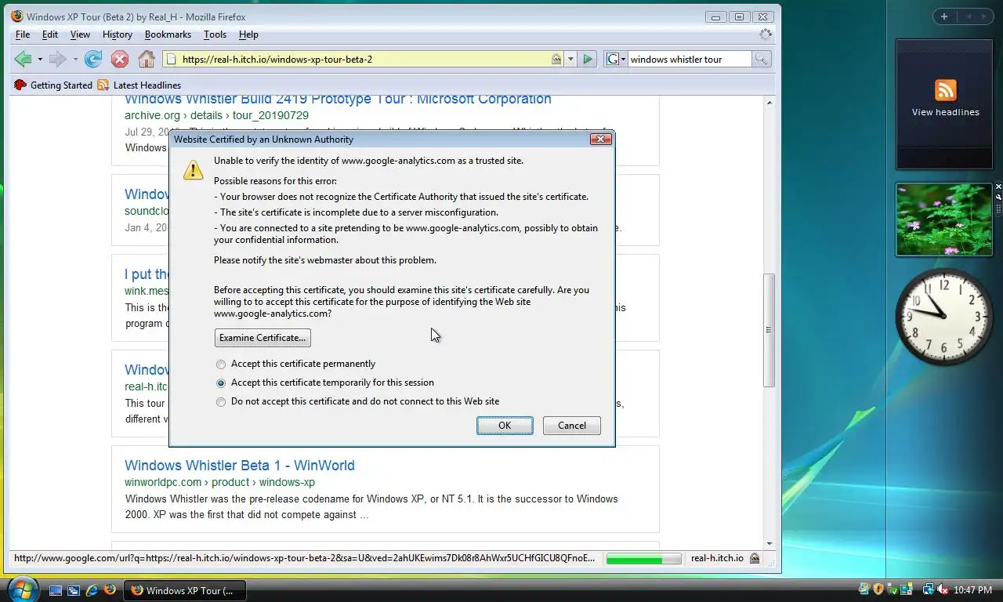Reload the page with the Refresh icon

pos(93,59)
